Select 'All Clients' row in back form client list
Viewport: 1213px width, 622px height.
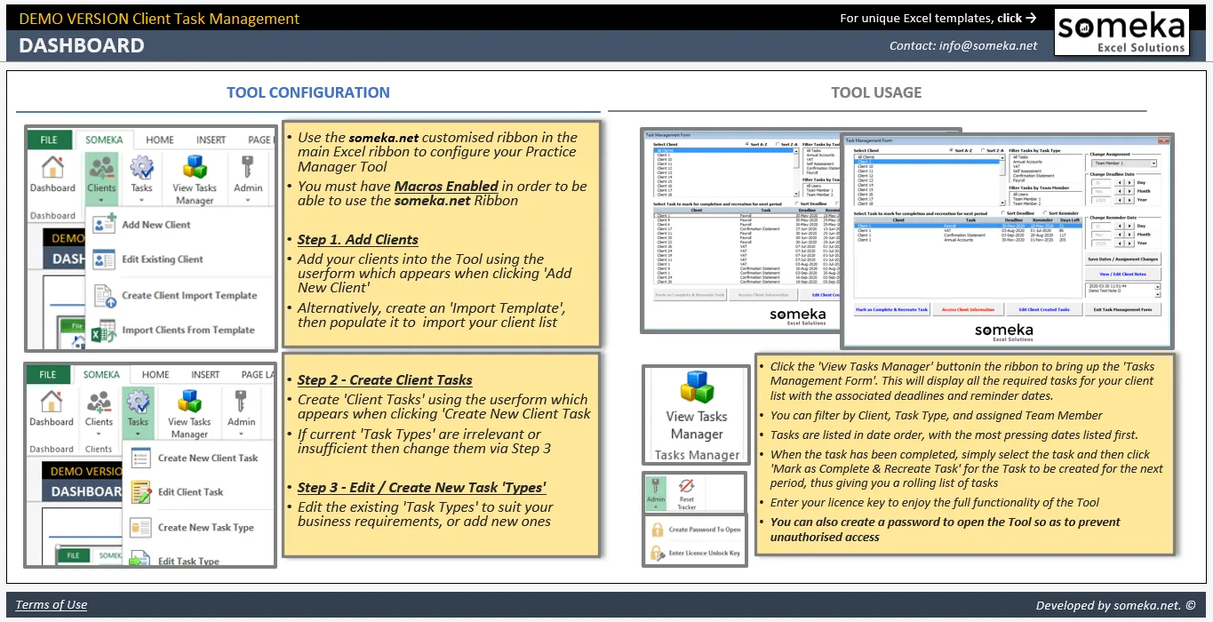(x=723, y=150)
